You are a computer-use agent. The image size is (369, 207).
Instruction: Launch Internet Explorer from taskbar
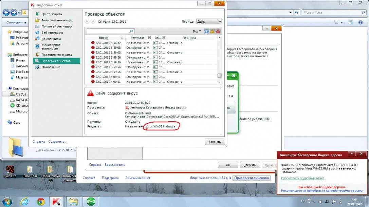24,202
